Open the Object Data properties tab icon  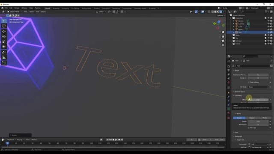(x=229, y=109)
